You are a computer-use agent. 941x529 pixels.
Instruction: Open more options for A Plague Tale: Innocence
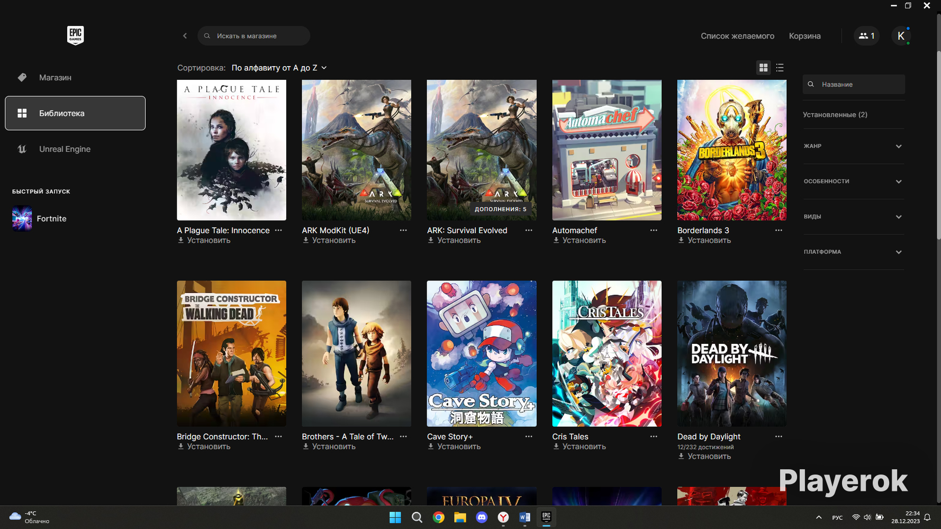coord(278,230)
